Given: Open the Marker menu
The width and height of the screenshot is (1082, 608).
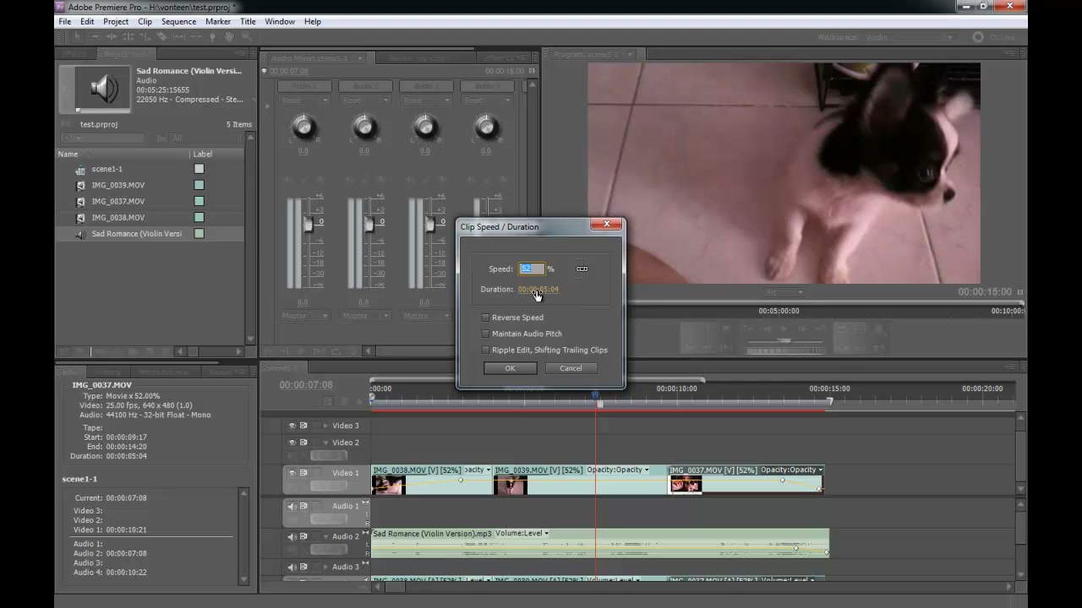Looking at the screenshot, I should [218, 21].
